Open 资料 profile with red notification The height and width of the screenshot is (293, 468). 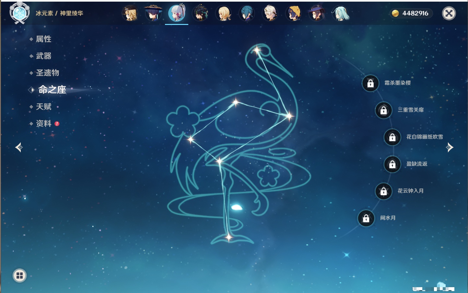click(43, 124)
